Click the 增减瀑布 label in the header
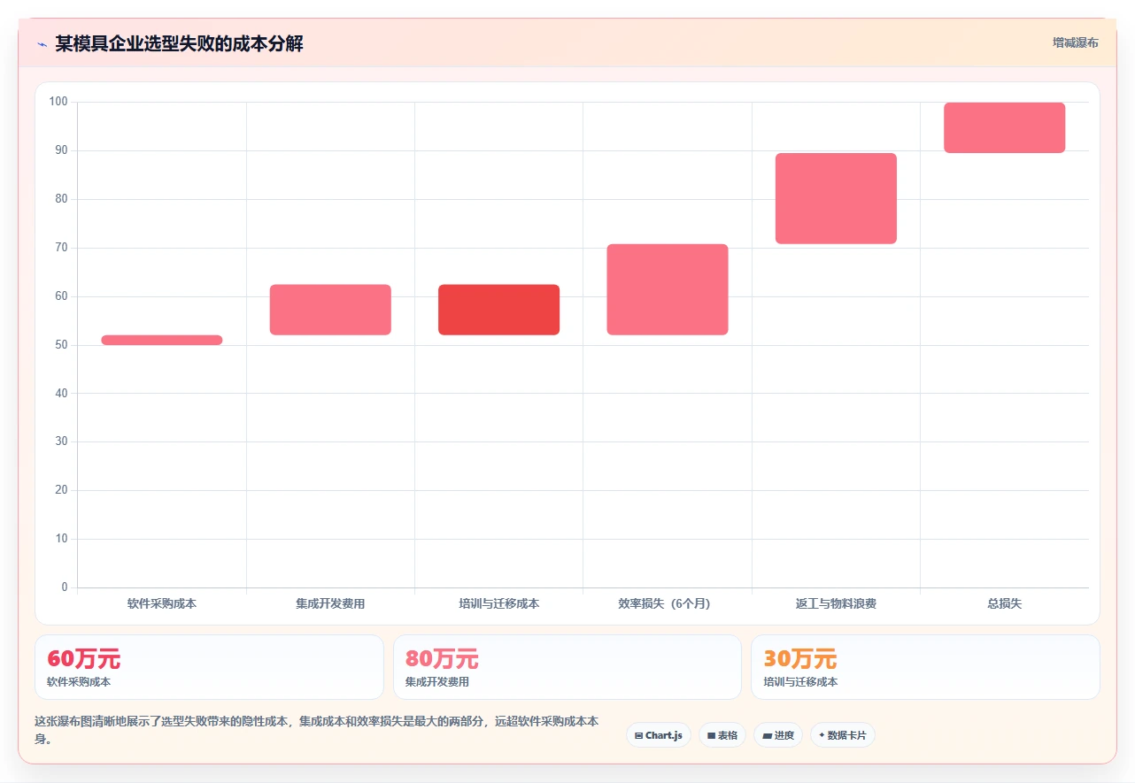This screenshot has width=1135, height=783. 1075,42
